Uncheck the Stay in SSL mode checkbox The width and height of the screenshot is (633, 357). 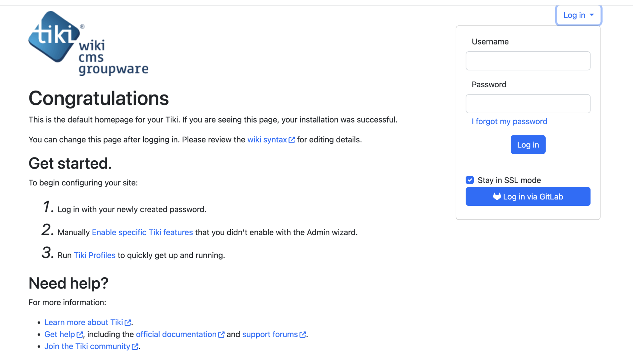click(x=470, y=180)
